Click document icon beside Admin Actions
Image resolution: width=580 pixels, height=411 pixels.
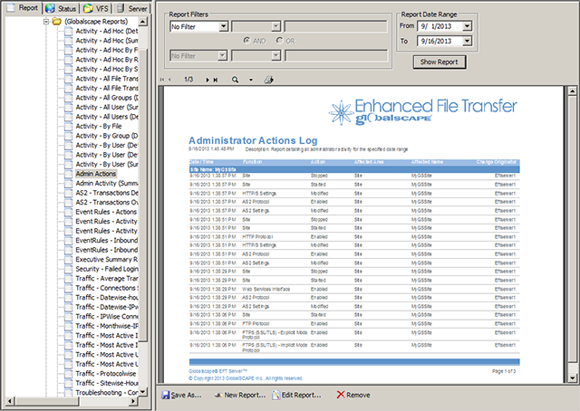pos(69,174)
